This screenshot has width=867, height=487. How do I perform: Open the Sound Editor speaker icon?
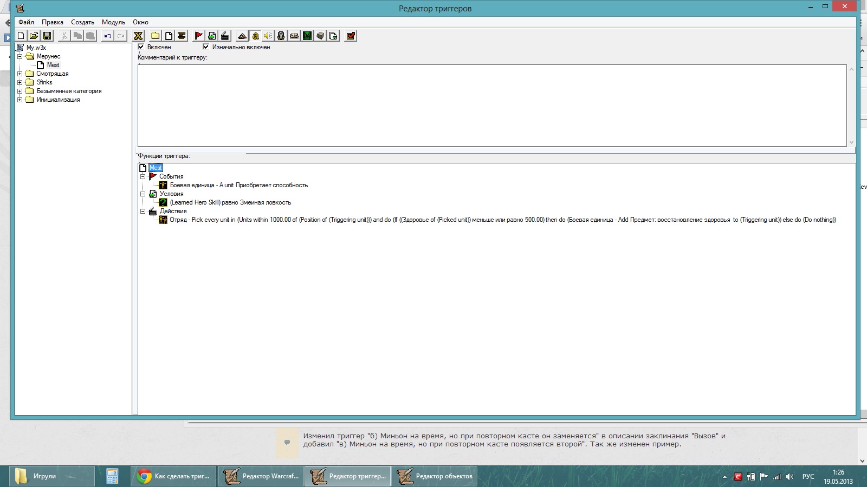tap(268, 36)
